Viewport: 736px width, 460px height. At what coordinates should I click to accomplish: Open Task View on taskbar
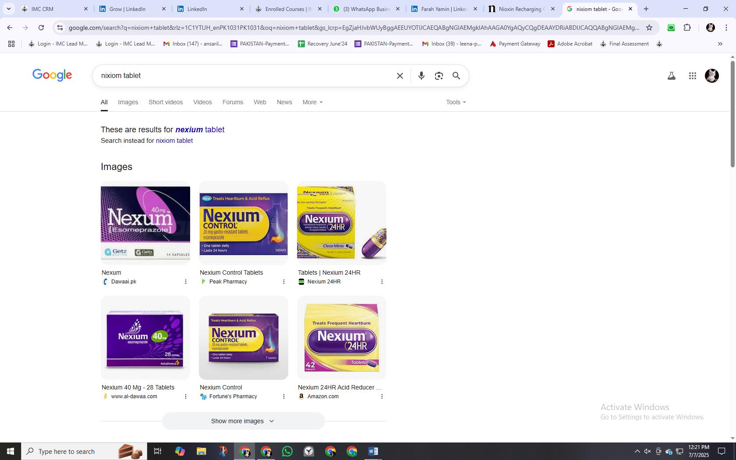tap(158, 451)
